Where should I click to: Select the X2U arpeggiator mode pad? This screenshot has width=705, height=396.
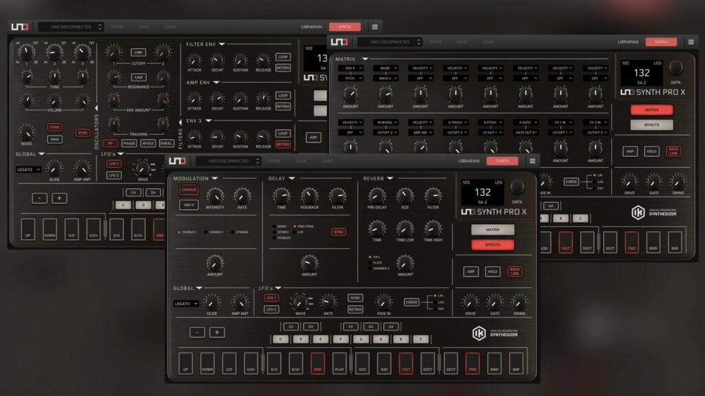(361, 364)
